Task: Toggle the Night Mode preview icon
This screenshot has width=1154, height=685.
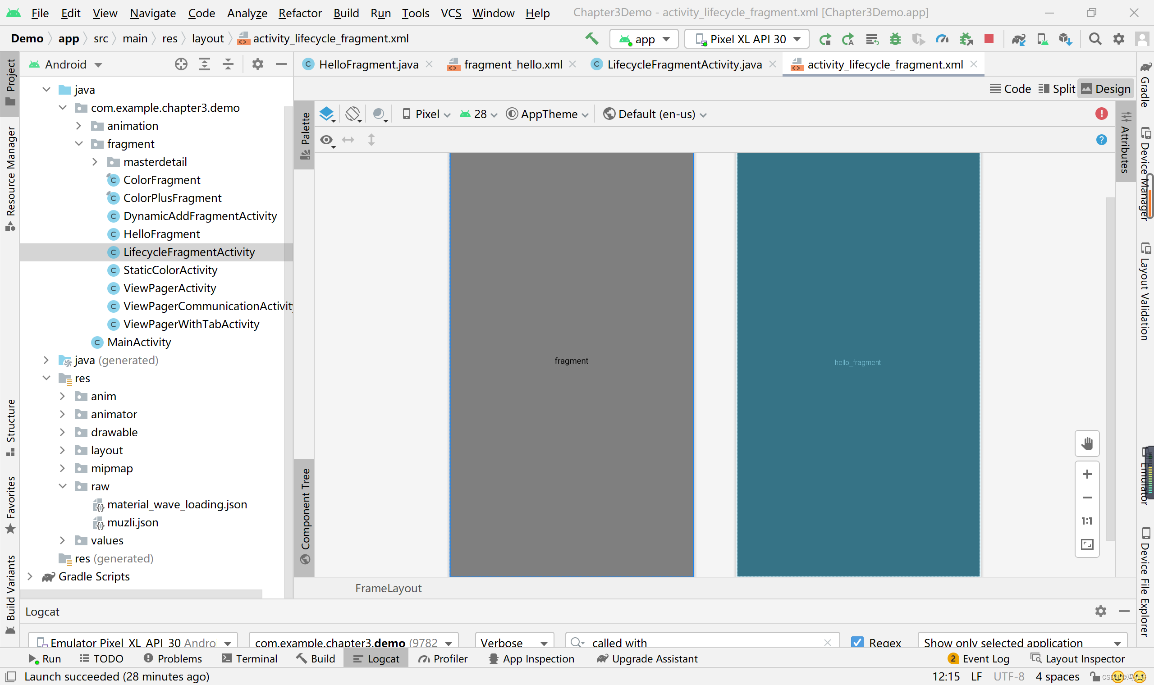Action: tap(380, 114)
